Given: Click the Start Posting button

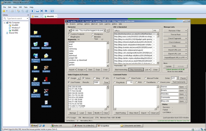Looking at the screenshot, I should pos(120,113).
